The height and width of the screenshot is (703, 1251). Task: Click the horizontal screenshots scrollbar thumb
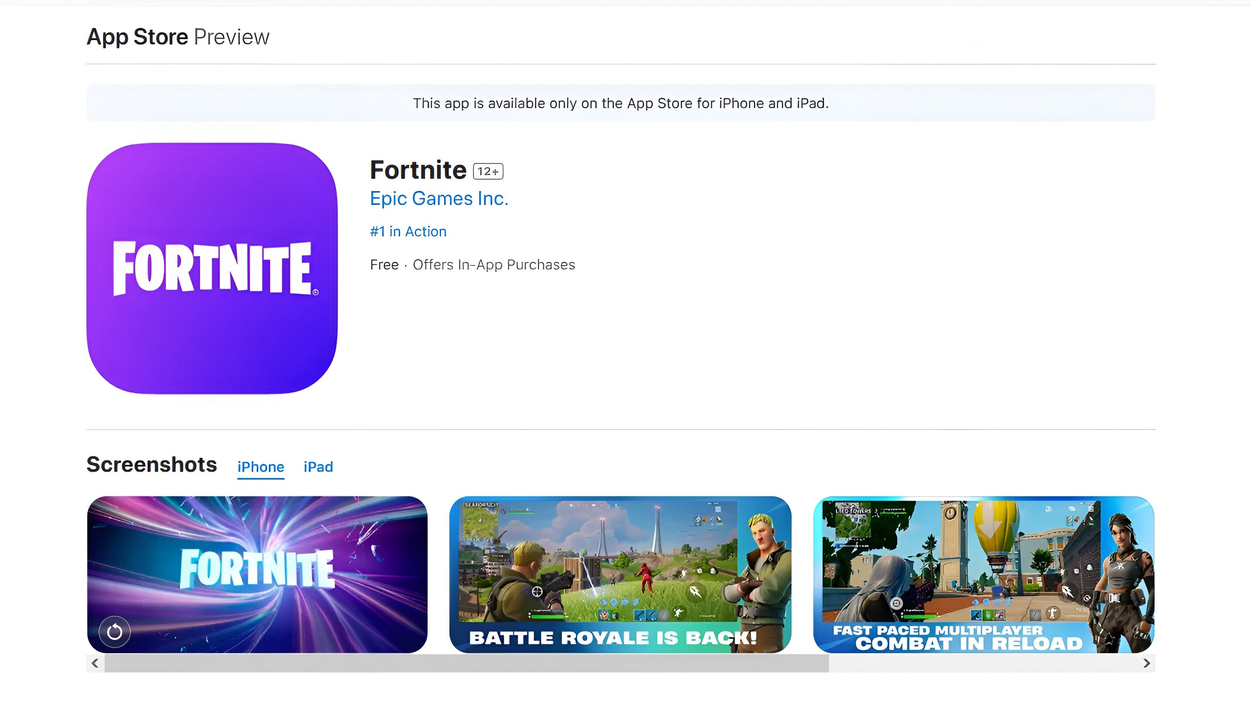(467, 663)
